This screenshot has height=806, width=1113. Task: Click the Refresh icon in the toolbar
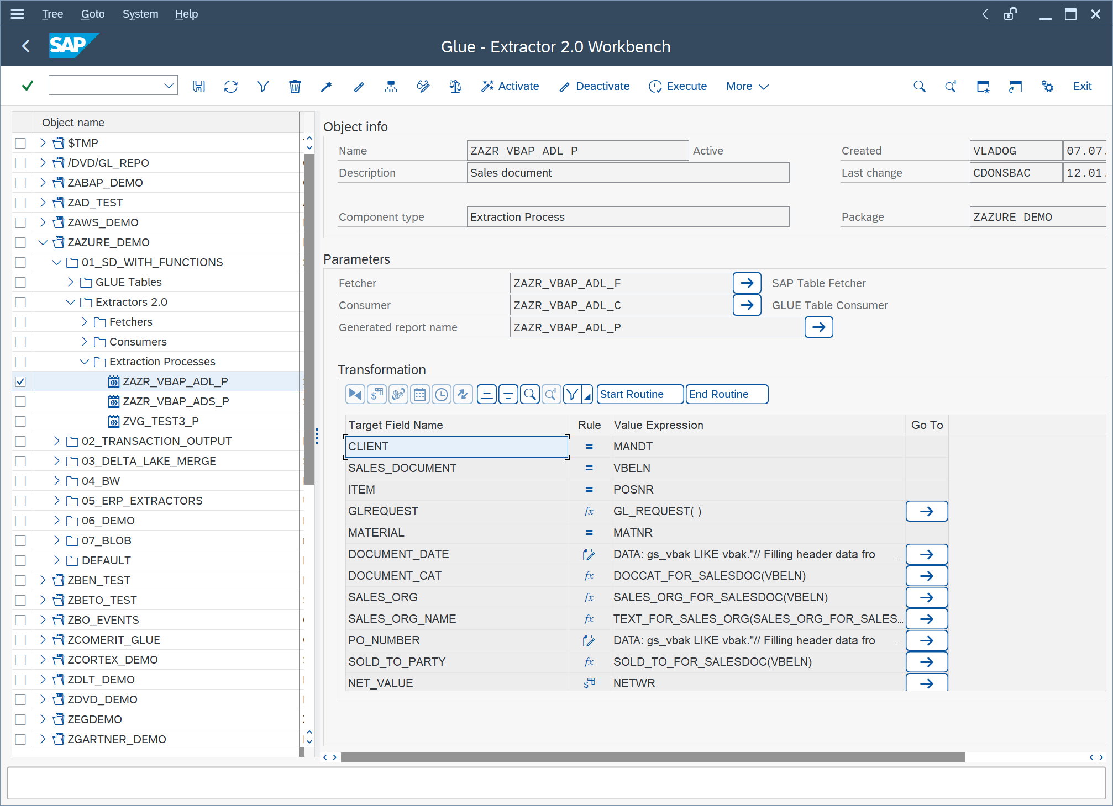231,87
